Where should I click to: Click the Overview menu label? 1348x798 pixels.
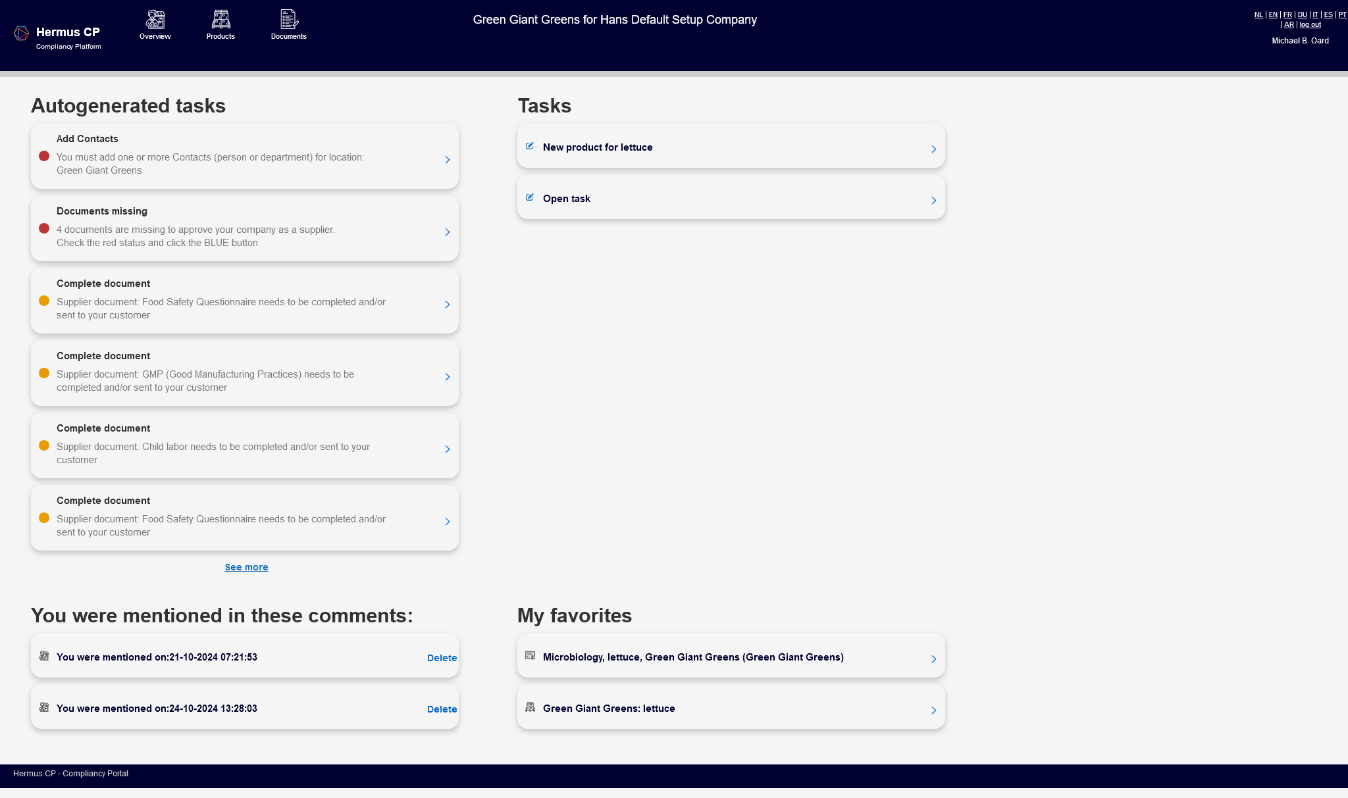(155, 36)
